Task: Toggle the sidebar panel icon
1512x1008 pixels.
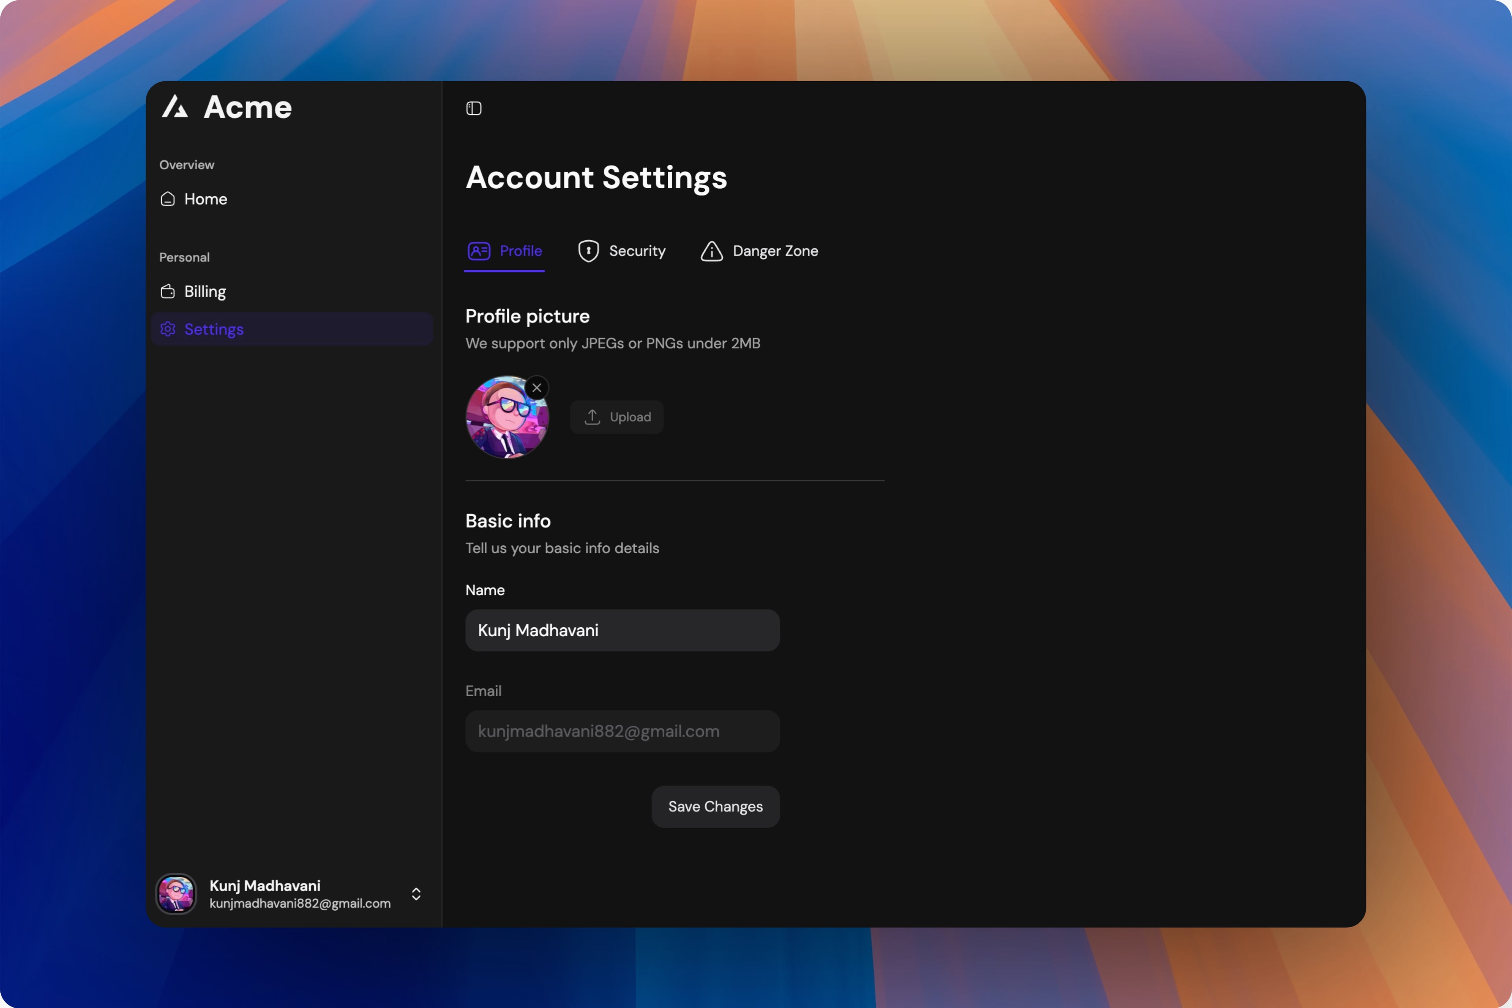Action: point(474,108)
